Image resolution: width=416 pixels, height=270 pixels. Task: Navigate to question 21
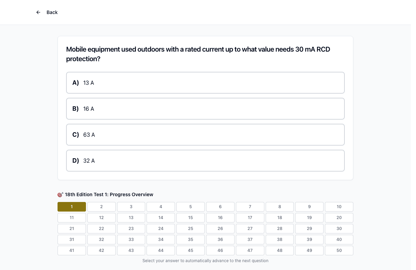(x=72, y=229)
